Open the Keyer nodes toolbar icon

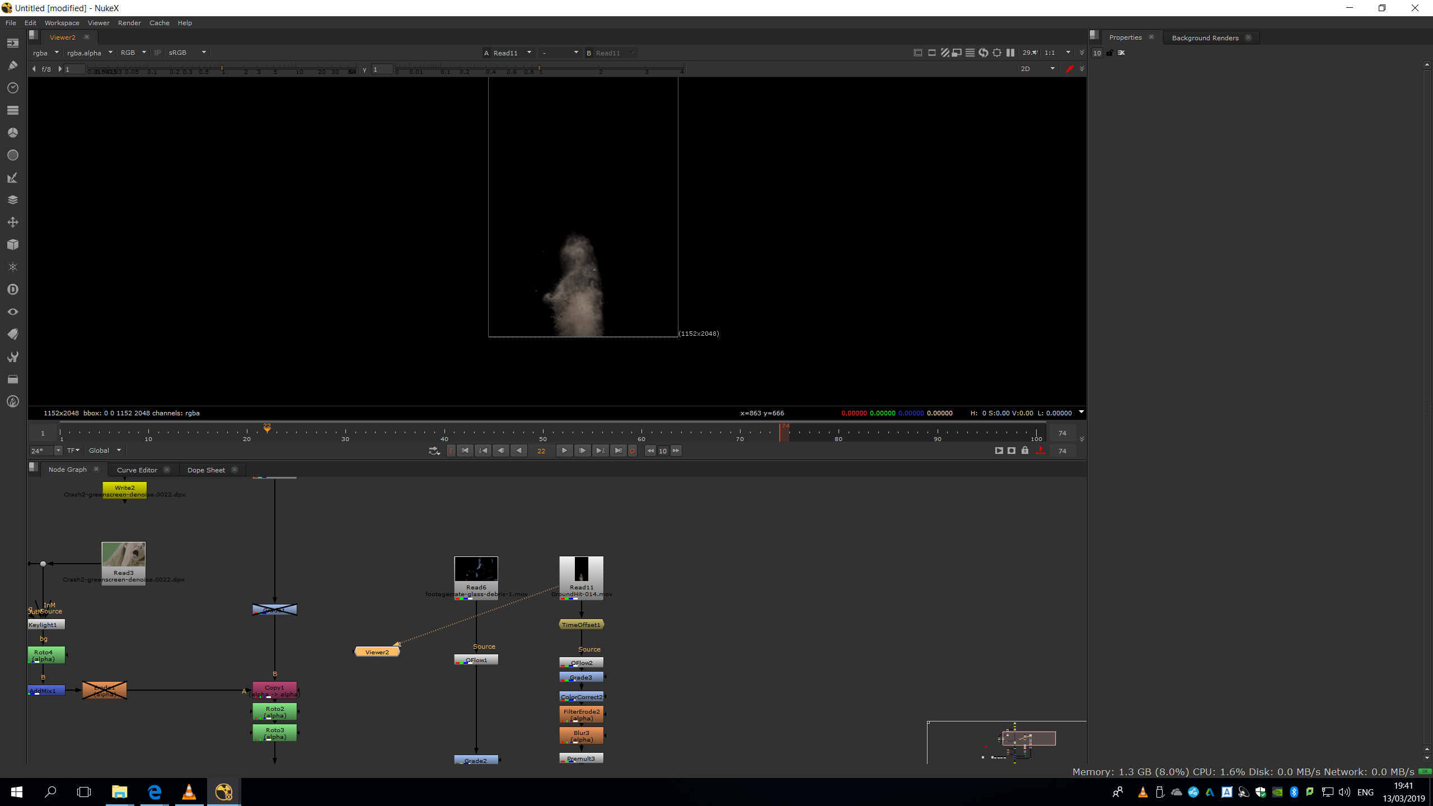13,177
